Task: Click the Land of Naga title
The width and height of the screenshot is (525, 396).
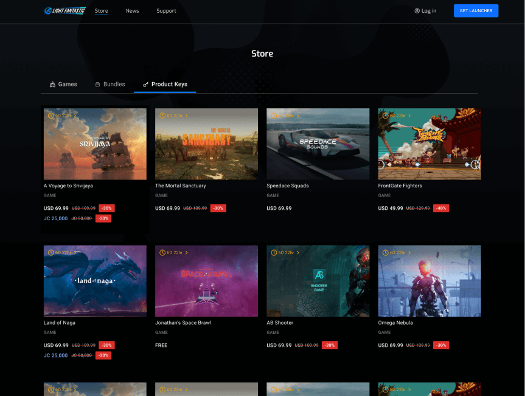Action: point(59,322)
